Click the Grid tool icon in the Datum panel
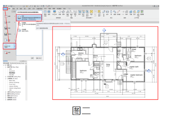The height and width of the screenshot is (128, 177). coord(127,12)
